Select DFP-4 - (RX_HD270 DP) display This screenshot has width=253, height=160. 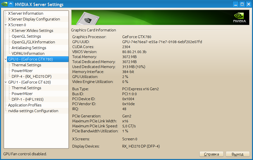coord(31,77)
